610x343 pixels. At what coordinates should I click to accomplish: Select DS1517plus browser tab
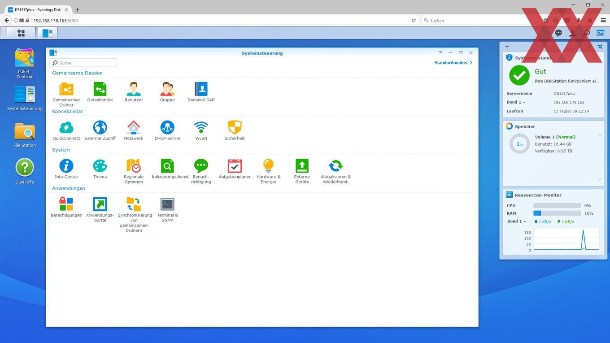(37, 9)
